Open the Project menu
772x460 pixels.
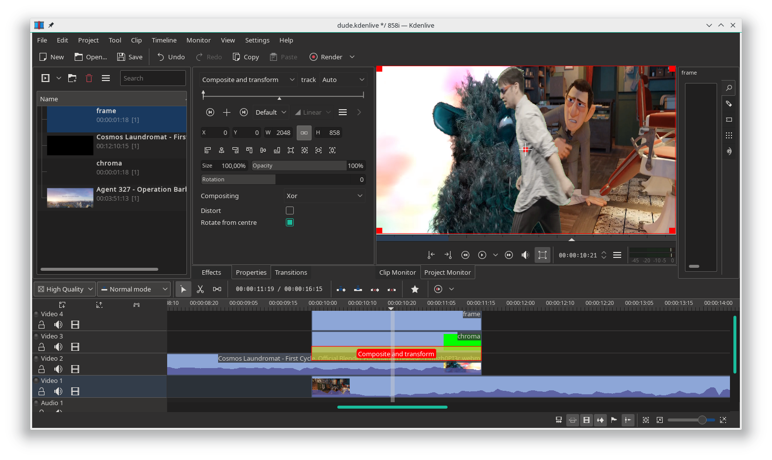point(89,40)
